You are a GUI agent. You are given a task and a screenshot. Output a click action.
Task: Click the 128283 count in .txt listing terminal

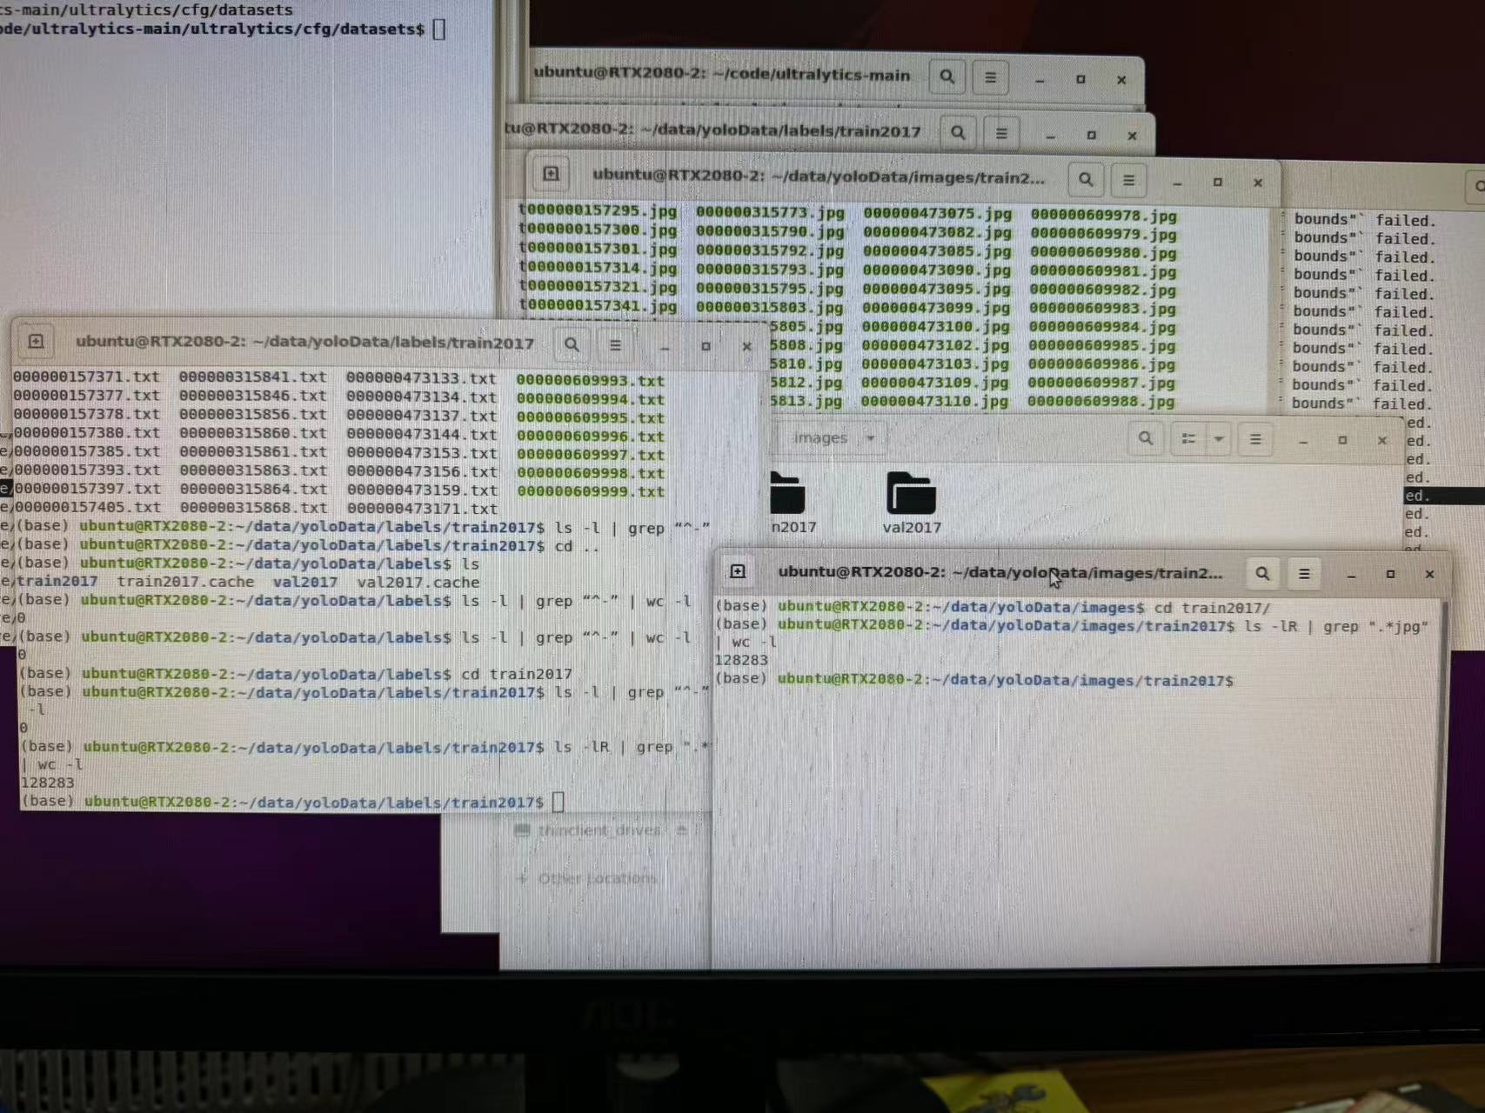pyautogui.click(x=47, y=783)
